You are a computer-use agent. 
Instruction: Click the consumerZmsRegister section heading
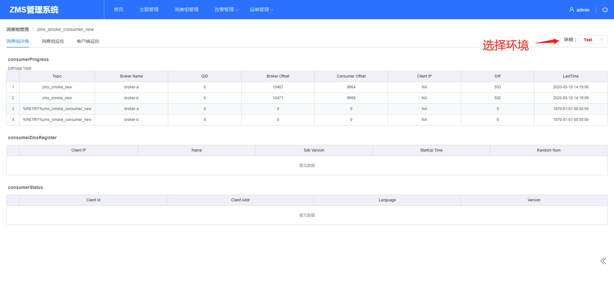tap(32, 138)
